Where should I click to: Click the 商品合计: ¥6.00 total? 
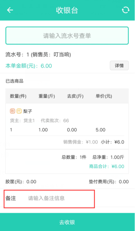coord(106,166)
